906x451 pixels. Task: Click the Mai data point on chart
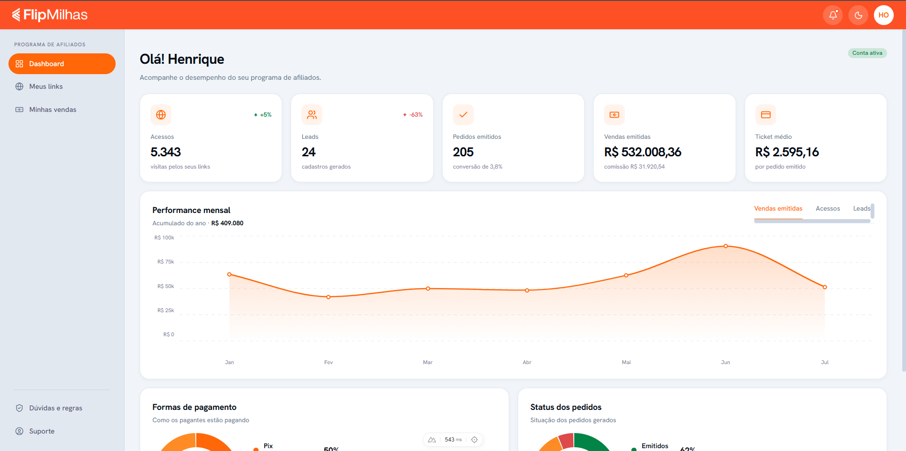(626, 275)
